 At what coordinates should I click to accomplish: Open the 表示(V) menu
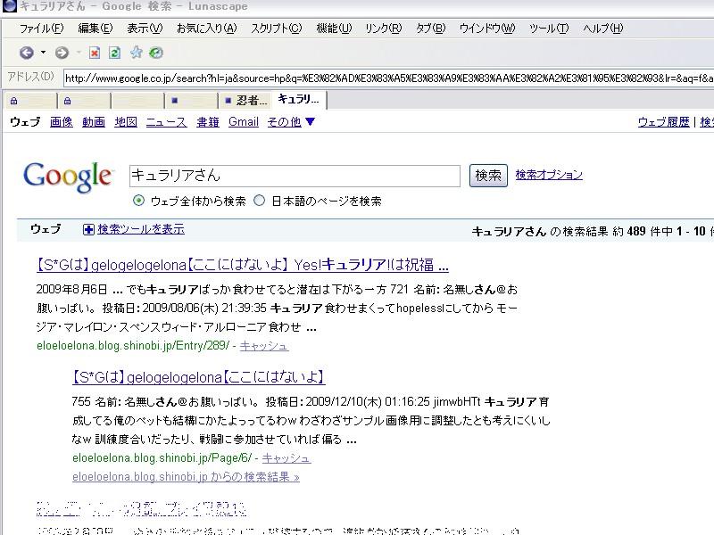tap(145, 29)
